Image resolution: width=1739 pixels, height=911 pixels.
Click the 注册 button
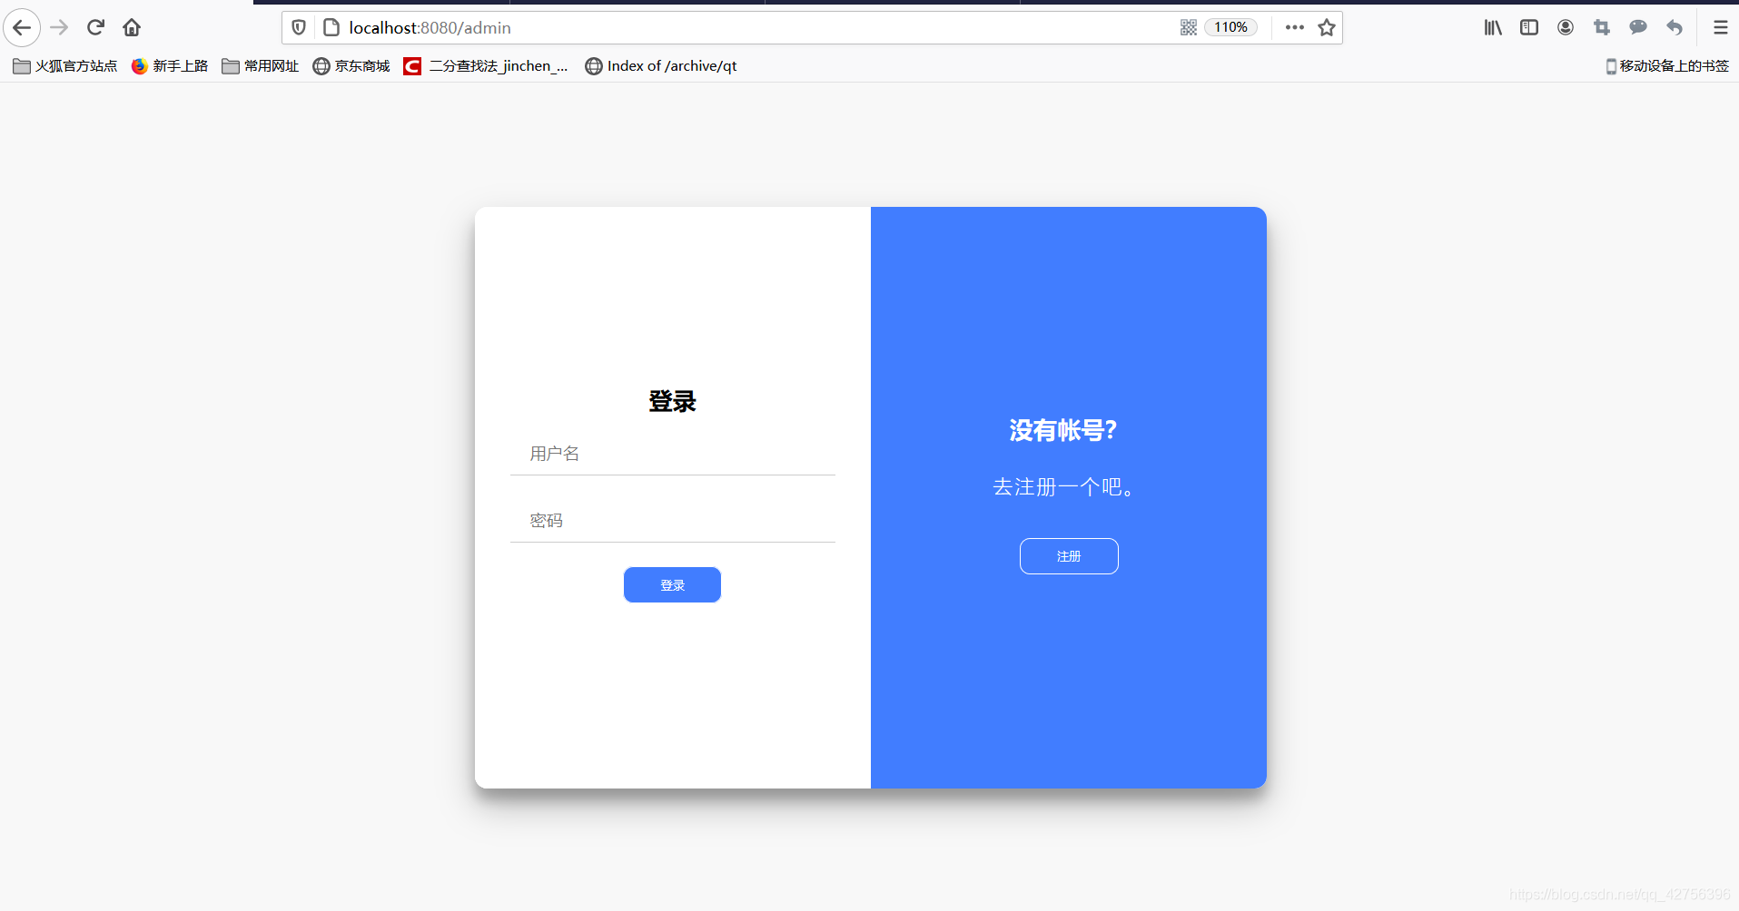[1069, 556]
